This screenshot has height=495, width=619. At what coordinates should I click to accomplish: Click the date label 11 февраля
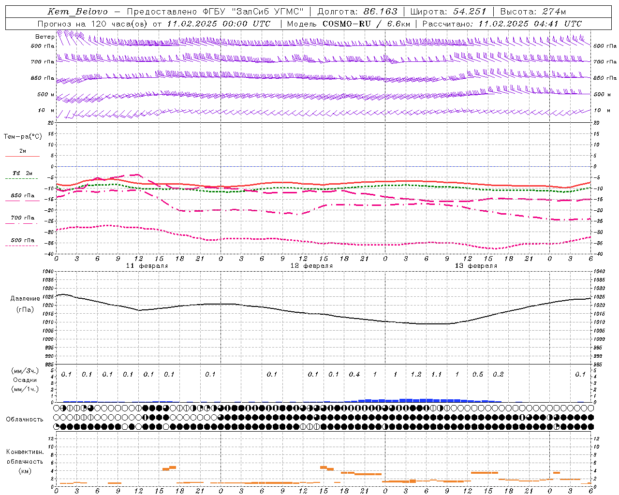click(x=147, y=266)
